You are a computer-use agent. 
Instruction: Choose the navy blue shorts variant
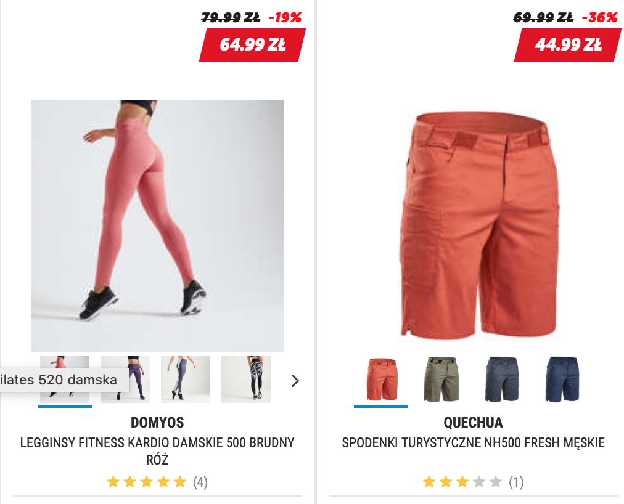[x=562, y=379]
